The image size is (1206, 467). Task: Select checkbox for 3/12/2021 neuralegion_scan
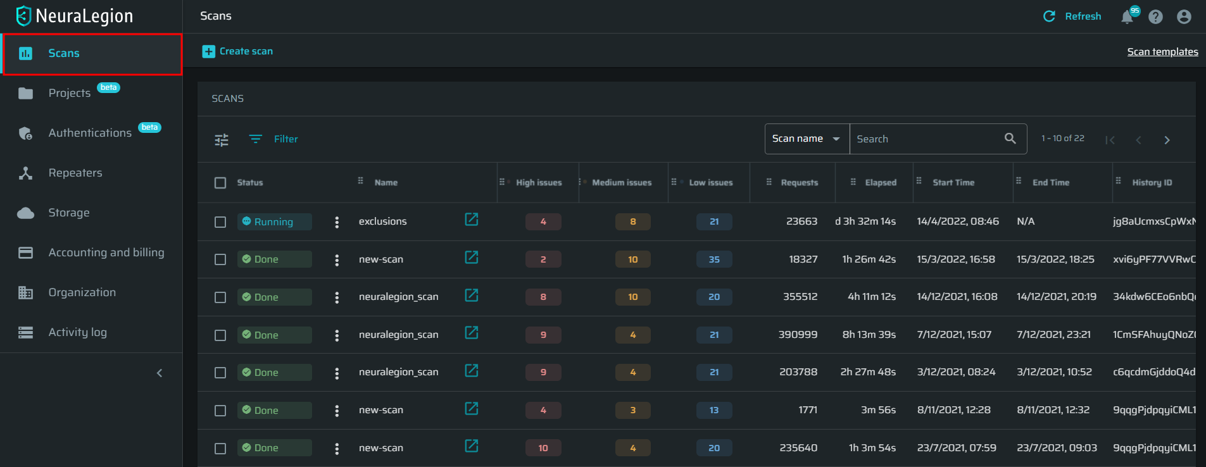pyautogui.click(x=220, y=373)
